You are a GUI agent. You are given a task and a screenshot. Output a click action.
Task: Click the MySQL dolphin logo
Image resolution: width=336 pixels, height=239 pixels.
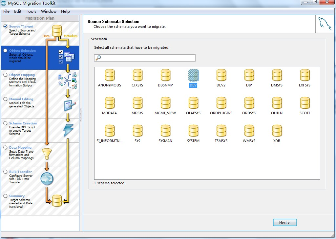325,24
